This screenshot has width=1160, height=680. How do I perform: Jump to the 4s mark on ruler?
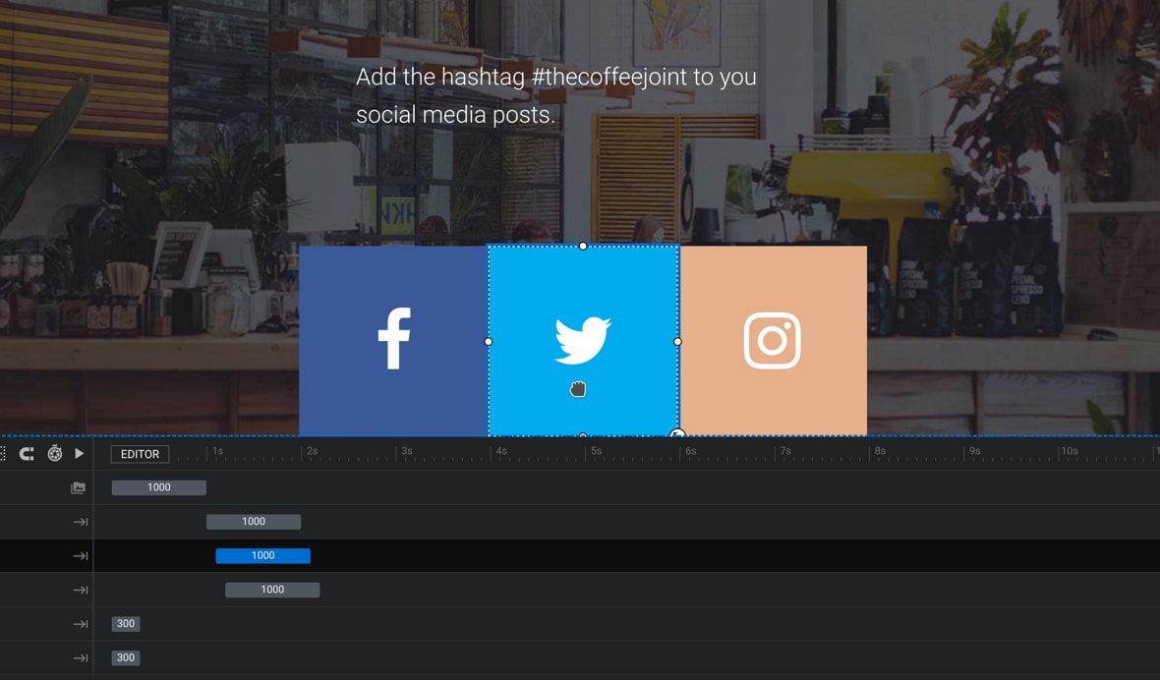(x=500, y=451)
